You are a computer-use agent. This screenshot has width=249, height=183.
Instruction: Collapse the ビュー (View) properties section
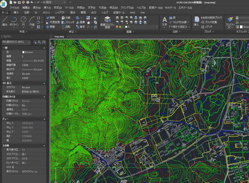[44, 119]
